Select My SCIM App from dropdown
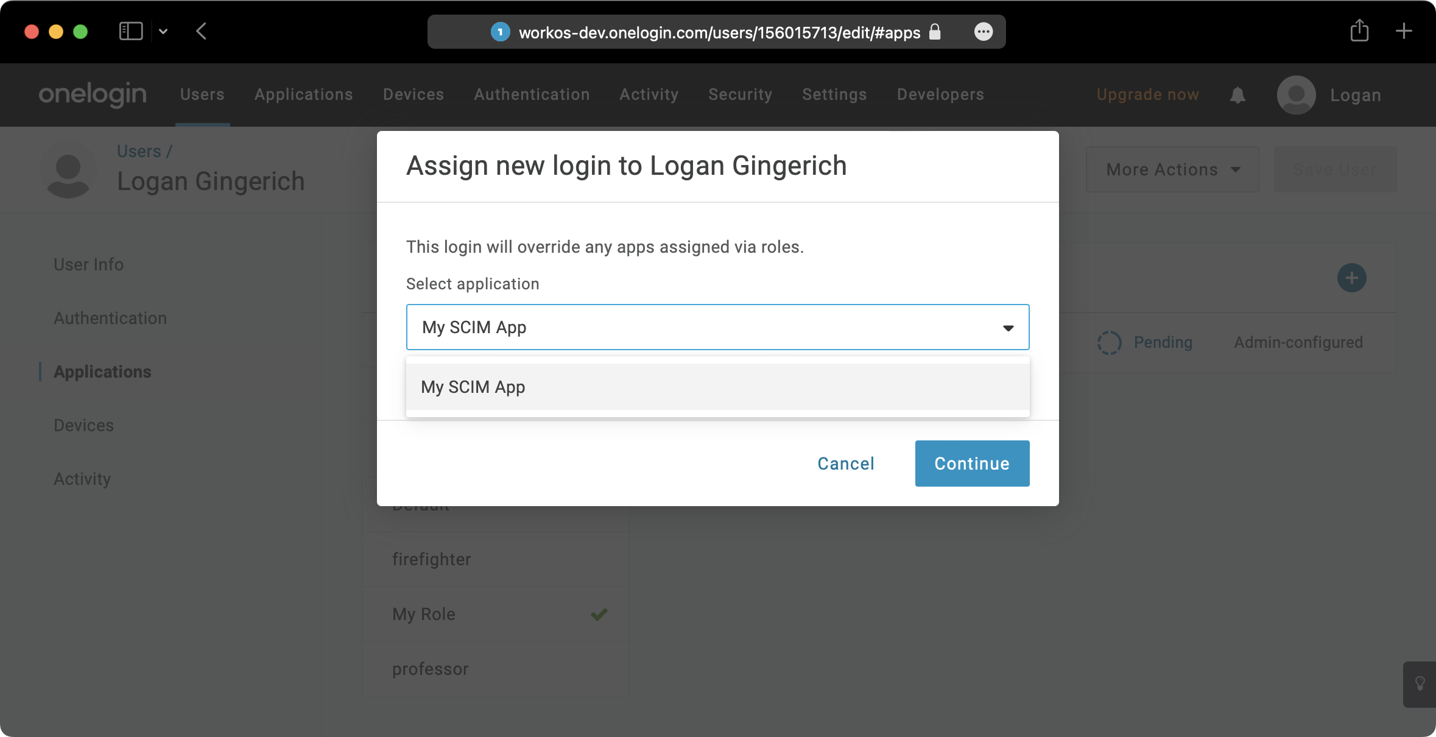The width and height of the screenshot is (1436, 737). coord(717,386)
